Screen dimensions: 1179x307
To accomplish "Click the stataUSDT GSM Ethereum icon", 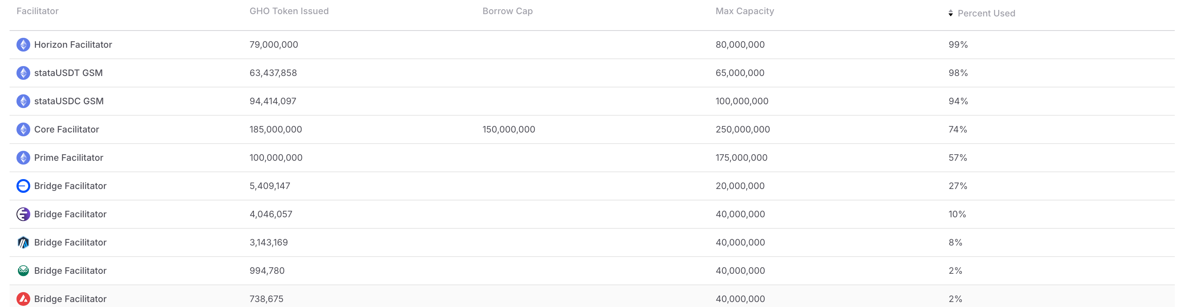I will pyautogui.click(x=23, y=73).
